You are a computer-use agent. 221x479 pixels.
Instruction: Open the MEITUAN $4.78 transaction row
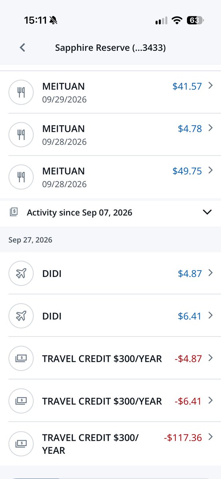pyautogui.click(x=110, y=135)
